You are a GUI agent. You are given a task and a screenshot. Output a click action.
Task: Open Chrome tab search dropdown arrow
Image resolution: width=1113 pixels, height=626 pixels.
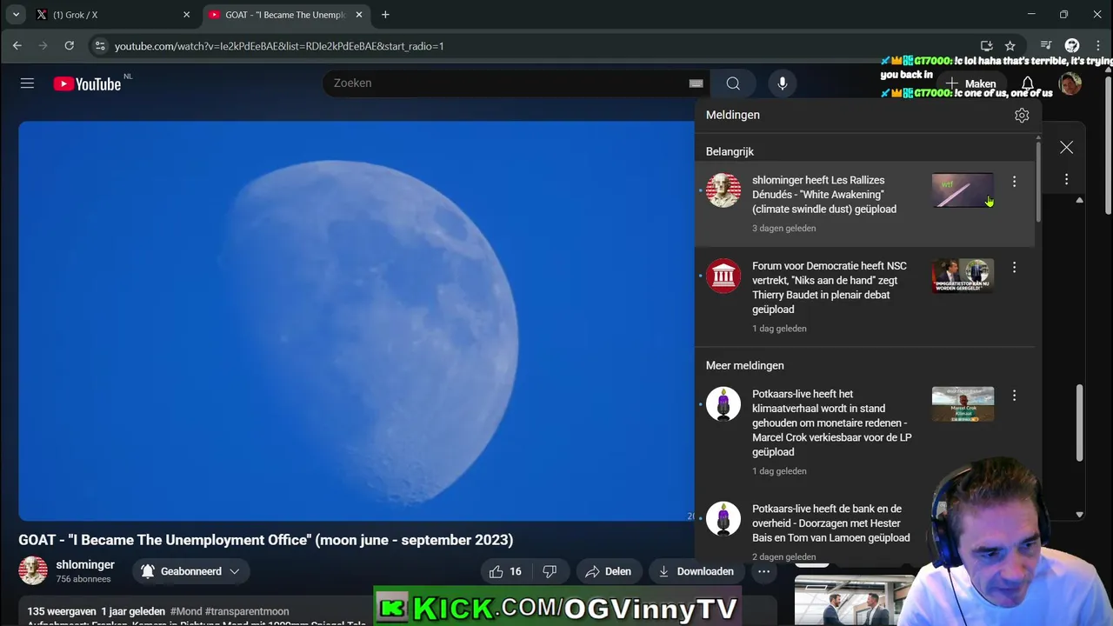(16, 15)
